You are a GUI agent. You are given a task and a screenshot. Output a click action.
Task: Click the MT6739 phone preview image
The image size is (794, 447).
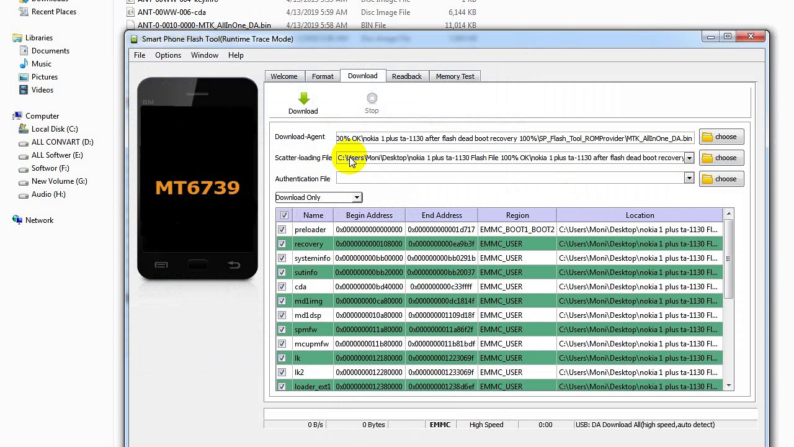coord(197,179)
